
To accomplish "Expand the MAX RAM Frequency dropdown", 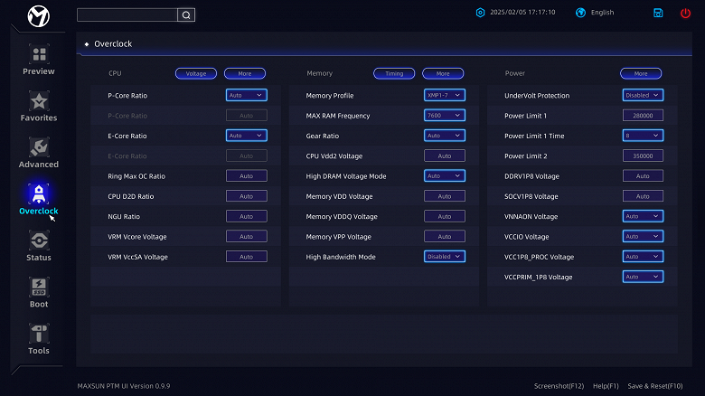I will (x=444, y=116).
